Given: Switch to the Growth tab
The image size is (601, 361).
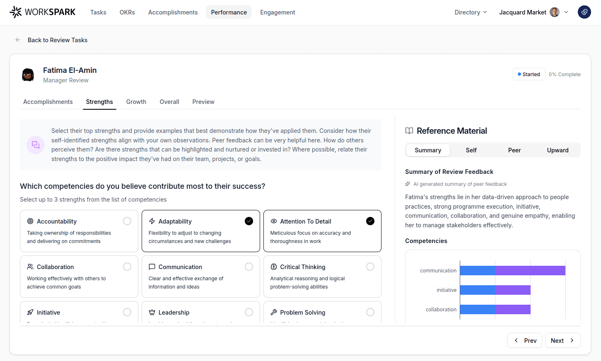Looking at the screenshot, I should pyautogui.click(x=136, y=101).
